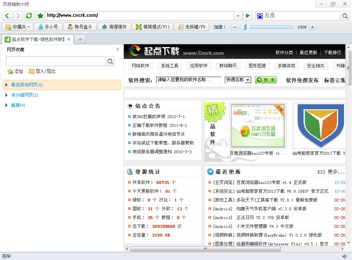The height and width of the screenshot is (260, 352).
Task: Open the 标签云集 link
Action: [x=334, y=80]
